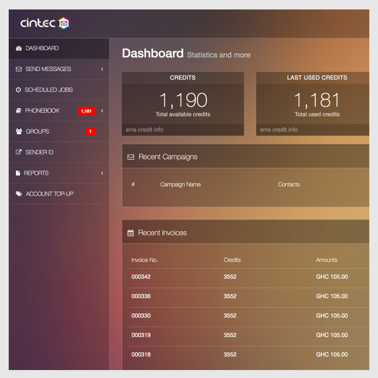The height and width of the screenshot is (378, 378).
Task: Click the sms credit info link under Credits
Action: (x=144, y=130)
